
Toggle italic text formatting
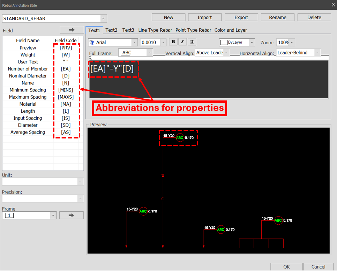pos(182,42)
